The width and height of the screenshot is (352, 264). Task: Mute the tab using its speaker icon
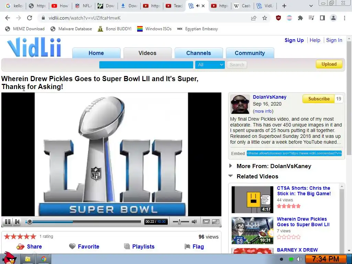click(198, 6)
